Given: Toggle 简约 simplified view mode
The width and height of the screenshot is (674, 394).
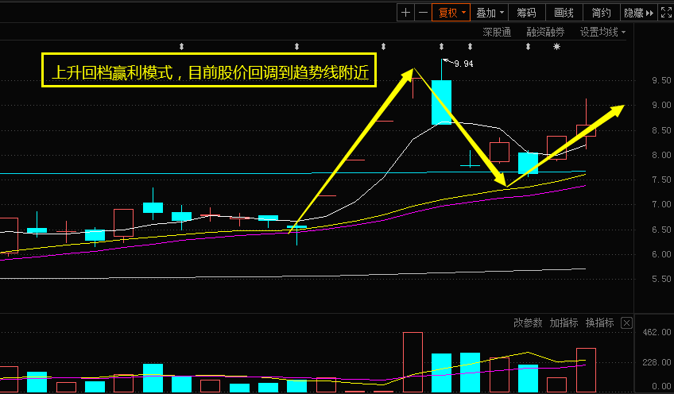Looking at the screenshot, I should (x=601, y=12).
